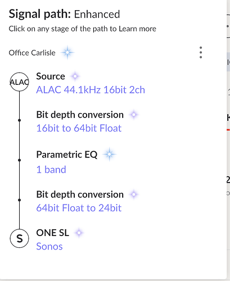Image resolution: width=230 pixels, height=281 pixels.
Task: Click the first Bit depth conversion heading
Action: click(x=80, y=115)
